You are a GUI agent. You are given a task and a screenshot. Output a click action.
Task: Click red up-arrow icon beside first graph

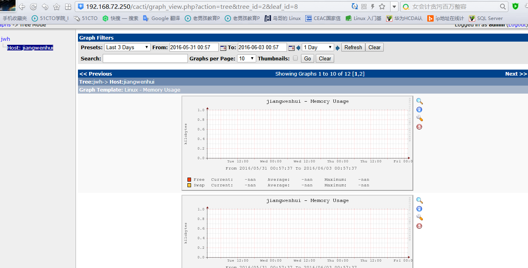click(419, 127)
